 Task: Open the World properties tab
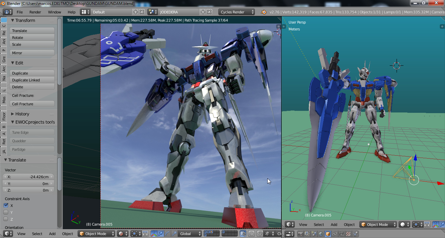coord(321,234)
